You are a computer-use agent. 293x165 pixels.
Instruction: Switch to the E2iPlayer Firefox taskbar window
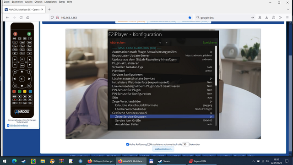(x=101, y=161)
